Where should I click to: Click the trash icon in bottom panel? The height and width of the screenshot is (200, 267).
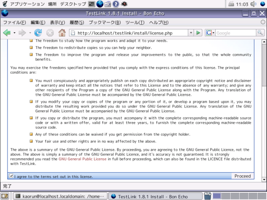(207, 196)
